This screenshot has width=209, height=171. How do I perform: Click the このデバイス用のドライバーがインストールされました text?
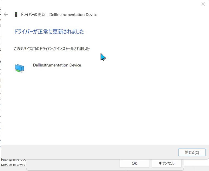[x=52, y=49]
